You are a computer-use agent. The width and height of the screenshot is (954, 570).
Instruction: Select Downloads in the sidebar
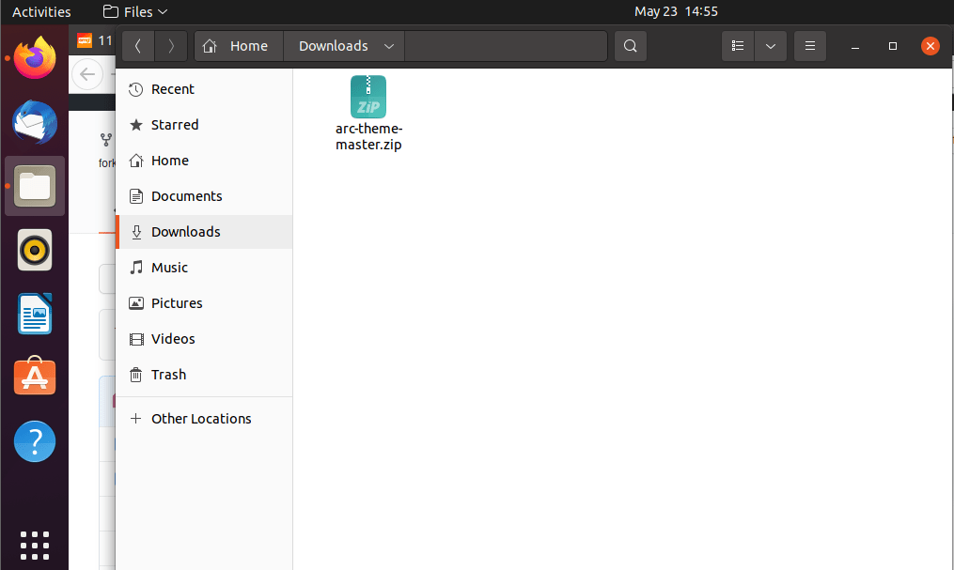click(204, 232)
